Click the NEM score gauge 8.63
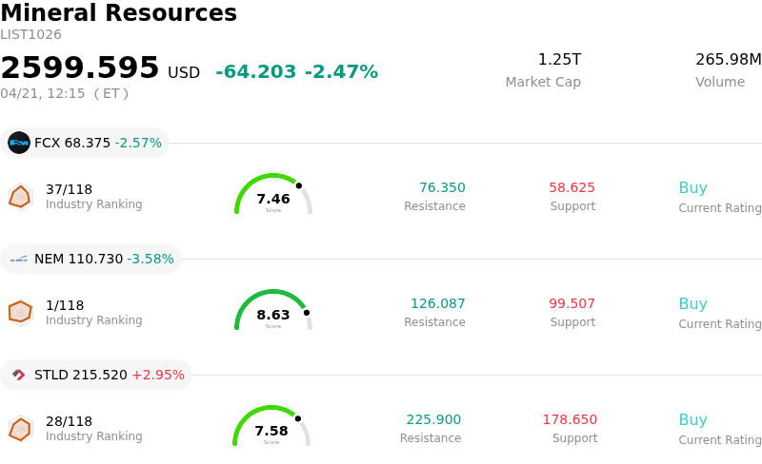Image resolution: width=762 pixels, height=464 pixels. click(273, 312)
